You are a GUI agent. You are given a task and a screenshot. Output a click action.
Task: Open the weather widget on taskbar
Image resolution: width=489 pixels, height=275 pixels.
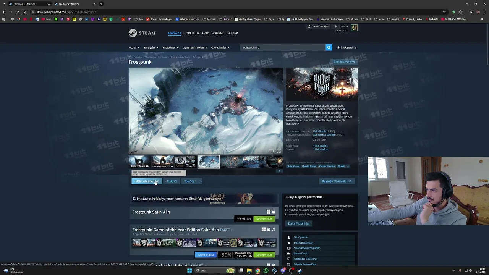click(x=13, y=270)
